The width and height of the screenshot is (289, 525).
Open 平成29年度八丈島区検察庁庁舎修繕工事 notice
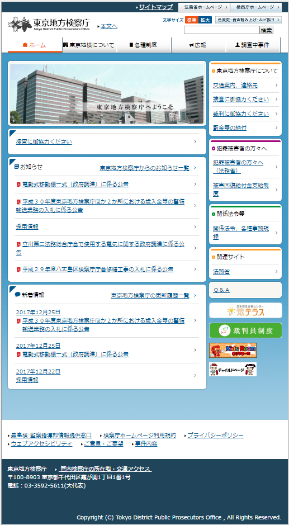pos(98,269)
